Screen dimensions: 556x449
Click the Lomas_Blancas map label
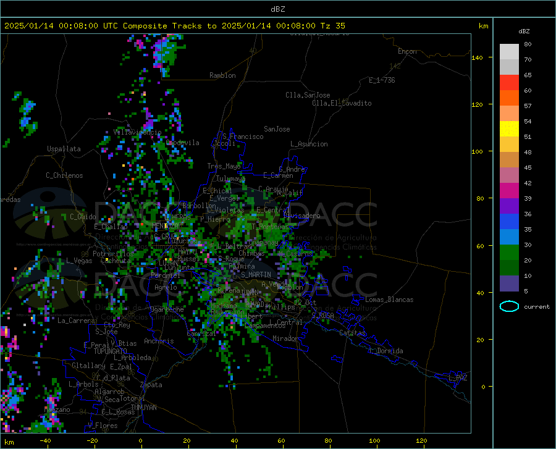coord(389,300)
